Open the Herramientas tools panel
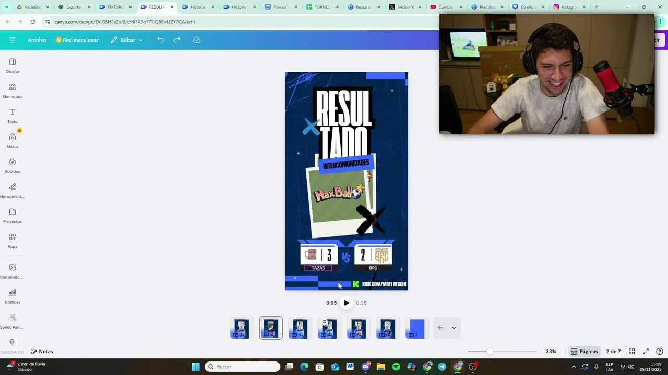Image resolution: width=668 pixels, height=375 pixels. coord(13,191)
